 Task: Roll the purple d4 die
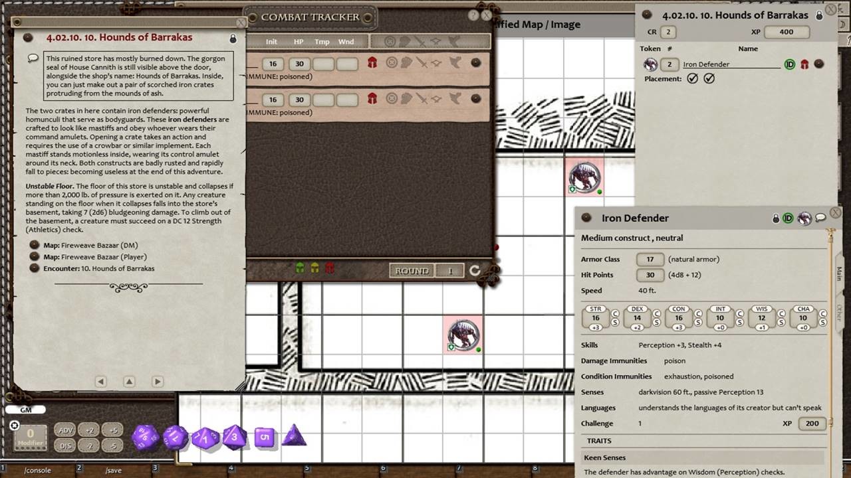294,436
